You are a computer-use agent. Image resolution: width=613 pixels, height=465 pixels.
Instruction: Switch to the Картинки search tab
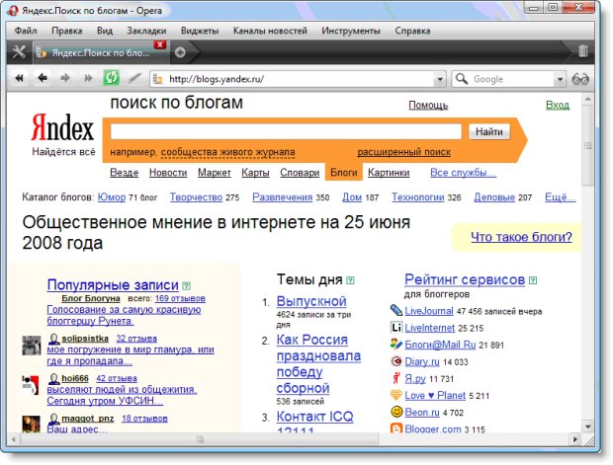[389, 173]
